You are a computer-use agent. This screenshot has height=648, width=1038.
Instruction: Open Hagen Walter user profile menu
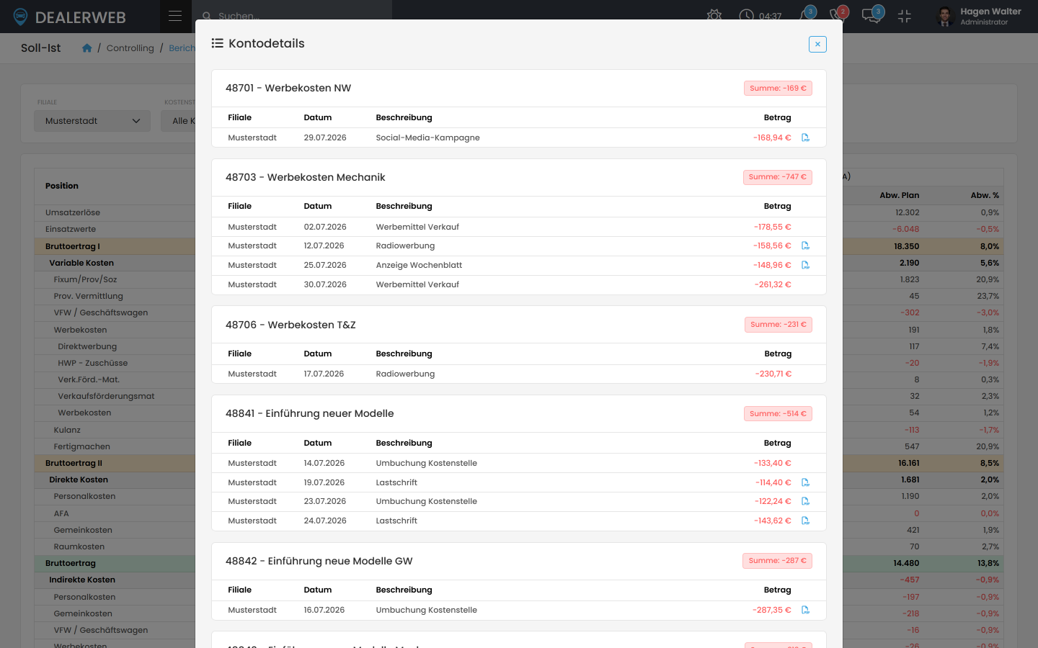(979, 16)
